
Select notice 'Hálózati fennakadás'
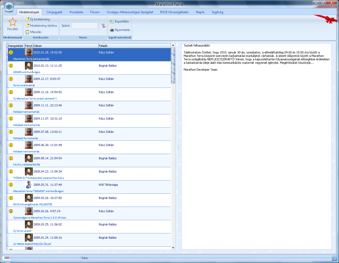point(26,138)
